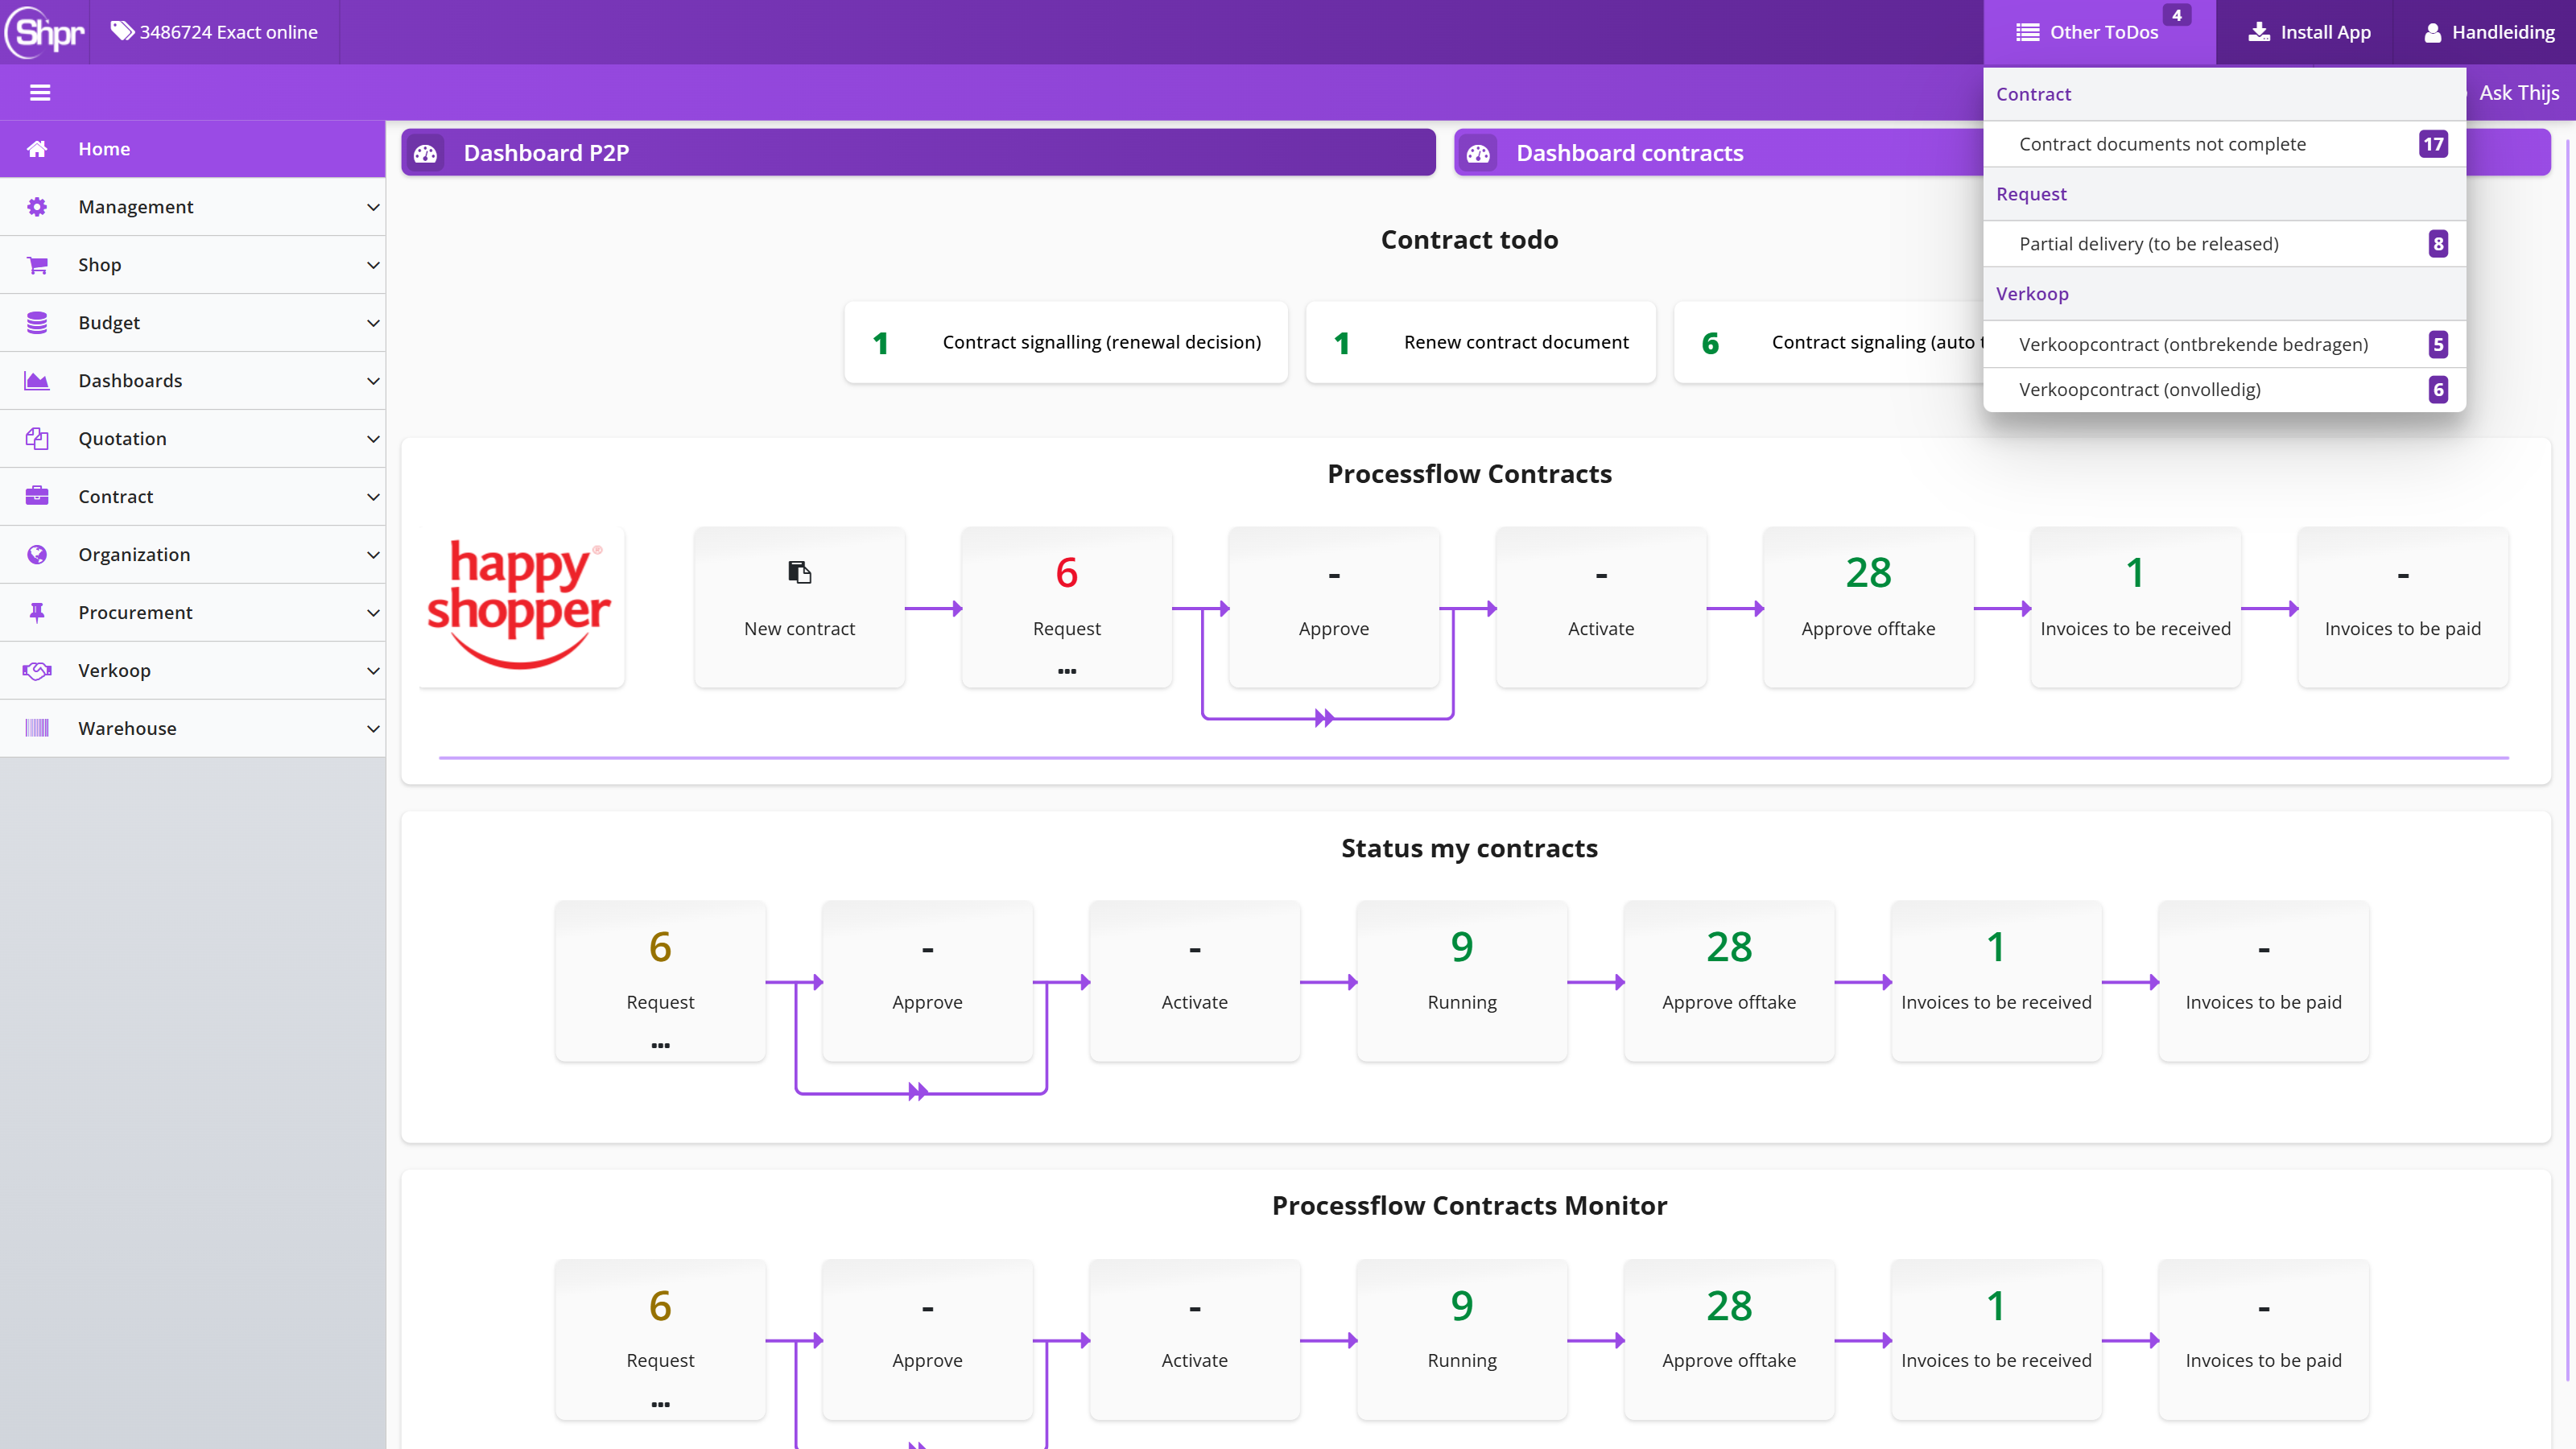This screenshot has width=2576, height=1449.
Task: Click the Home house icon
Action: 37,149
